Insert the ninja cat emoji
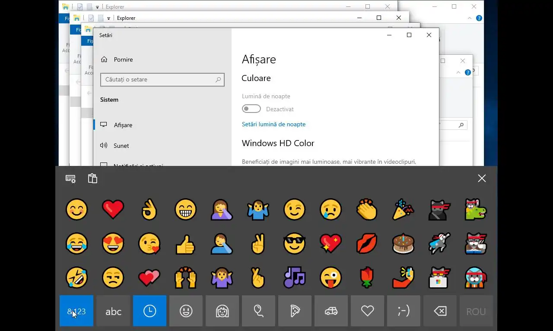553x331 pixels. coord(439,210)
